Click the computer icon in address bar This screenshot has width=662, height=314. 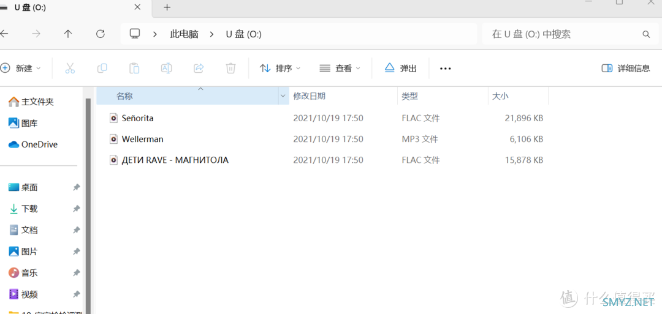(135, 34)
